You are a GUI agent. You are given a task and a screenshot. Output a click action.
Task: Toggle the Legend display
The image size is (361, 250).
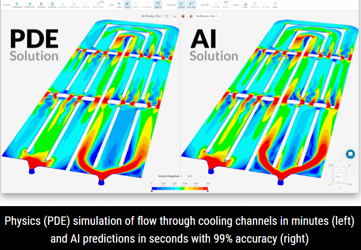click(x=128, y=5)
